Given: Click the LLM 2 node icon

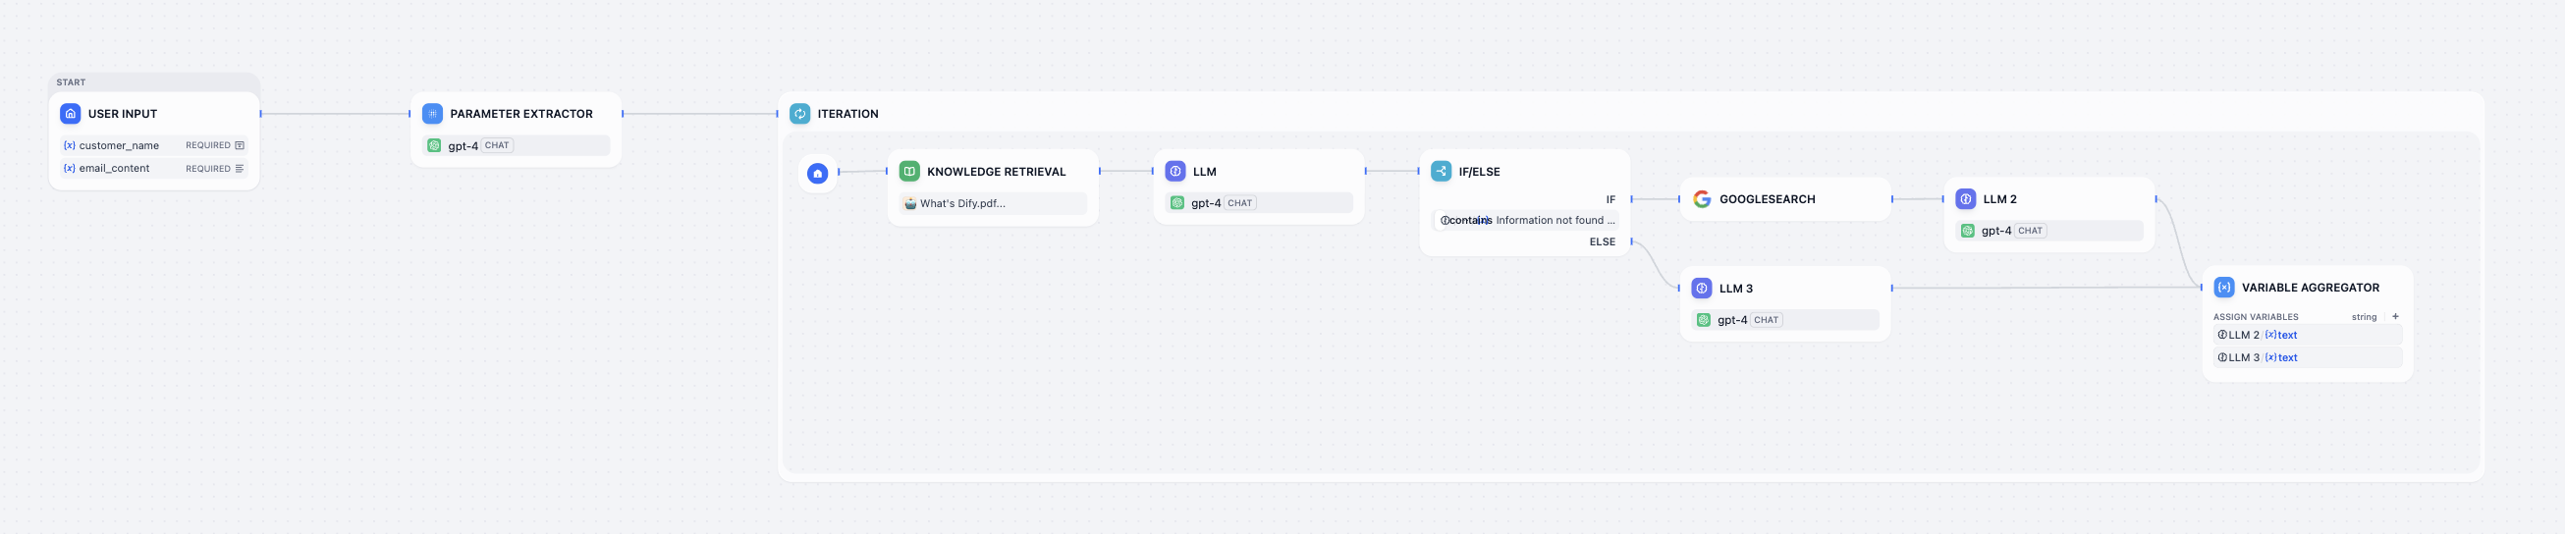Looking at the screenshot, I should coord(1966,199).
